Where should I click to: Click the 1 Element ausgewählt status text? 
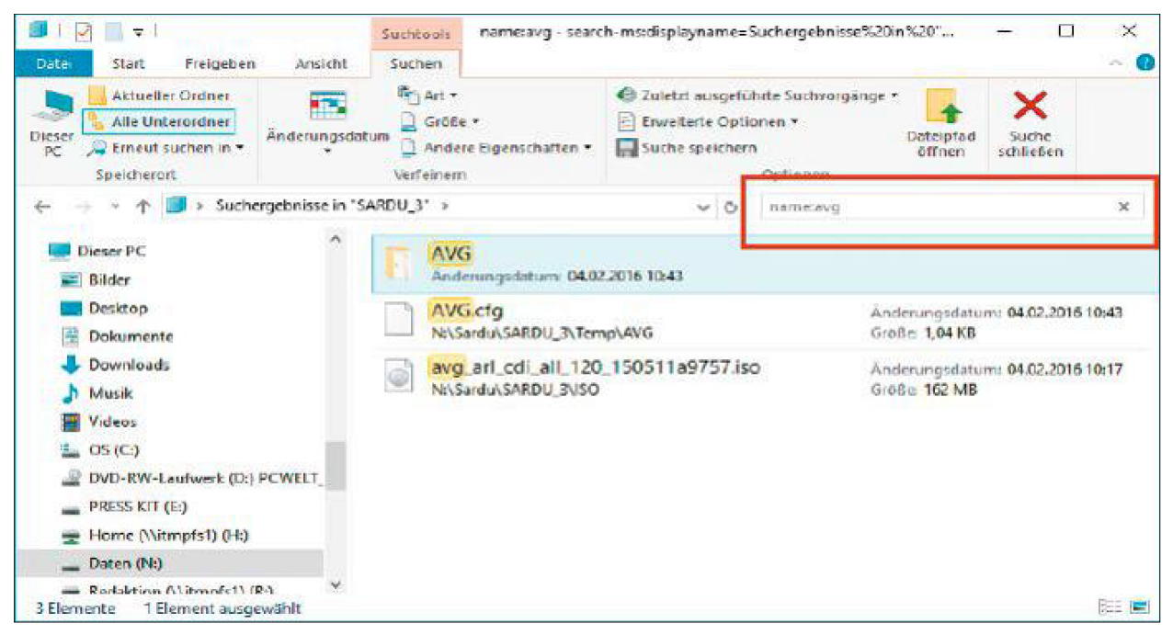(222, 607)
